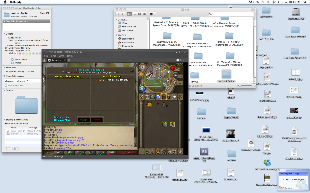Go back in the MM Finder window
Screen dimensions: 310x193
pyautogui.click(x=118, y=14)
